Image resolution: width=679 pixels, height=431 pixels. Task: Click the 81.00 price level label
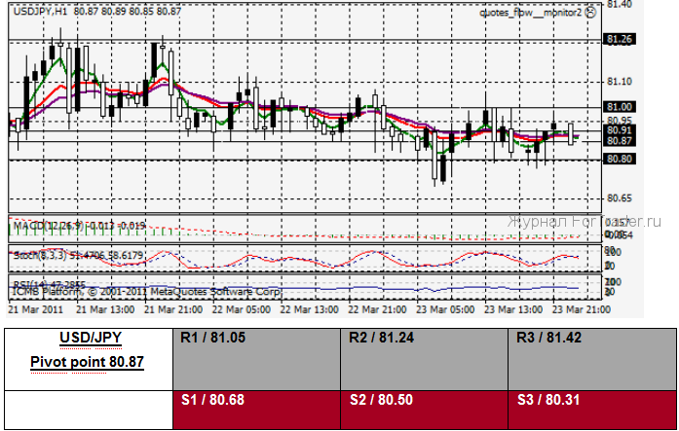[620, 107]
